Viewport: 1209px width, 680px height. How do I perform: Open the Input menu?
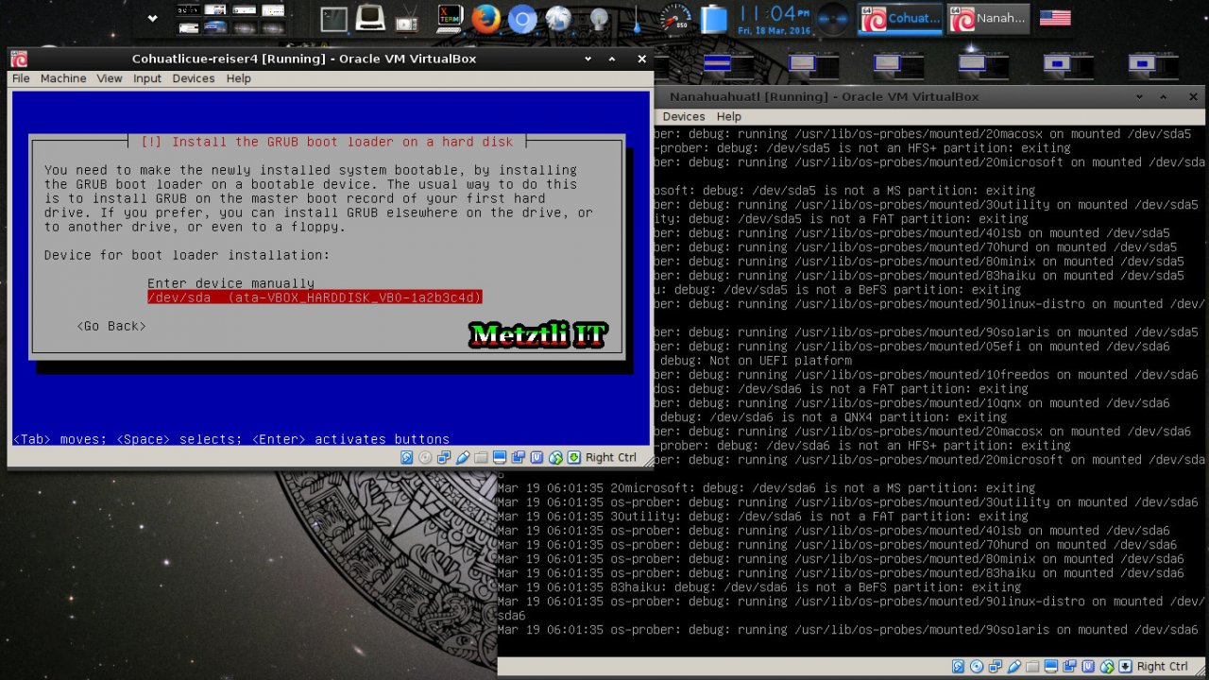pyautogui.click(x=147, y=78)
